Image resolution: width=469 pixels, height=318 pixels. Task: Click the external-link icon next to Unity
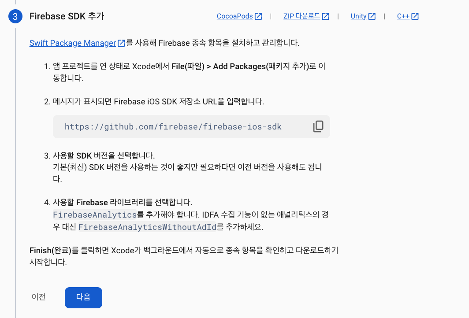pos(372,16)
